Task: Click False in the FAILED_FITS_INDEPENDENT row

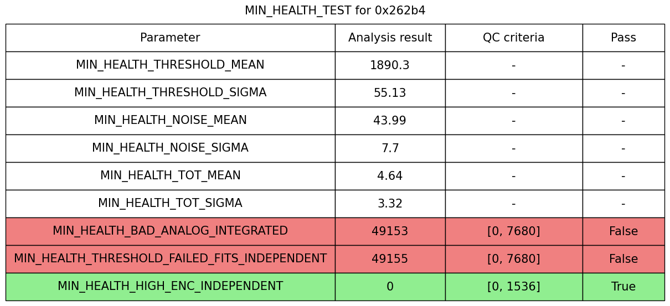Action: [x=623, y=259]
